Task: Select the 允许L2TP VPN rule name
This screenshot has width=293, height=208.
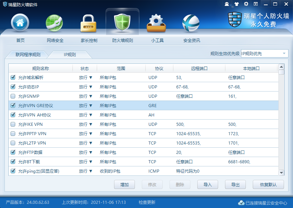Action: pyautogui.click(x=32, y=143)
